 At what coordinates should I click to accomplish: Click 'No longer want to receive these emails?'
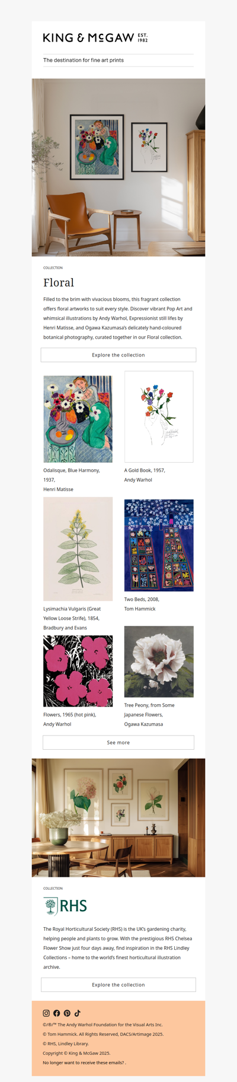84,1062
